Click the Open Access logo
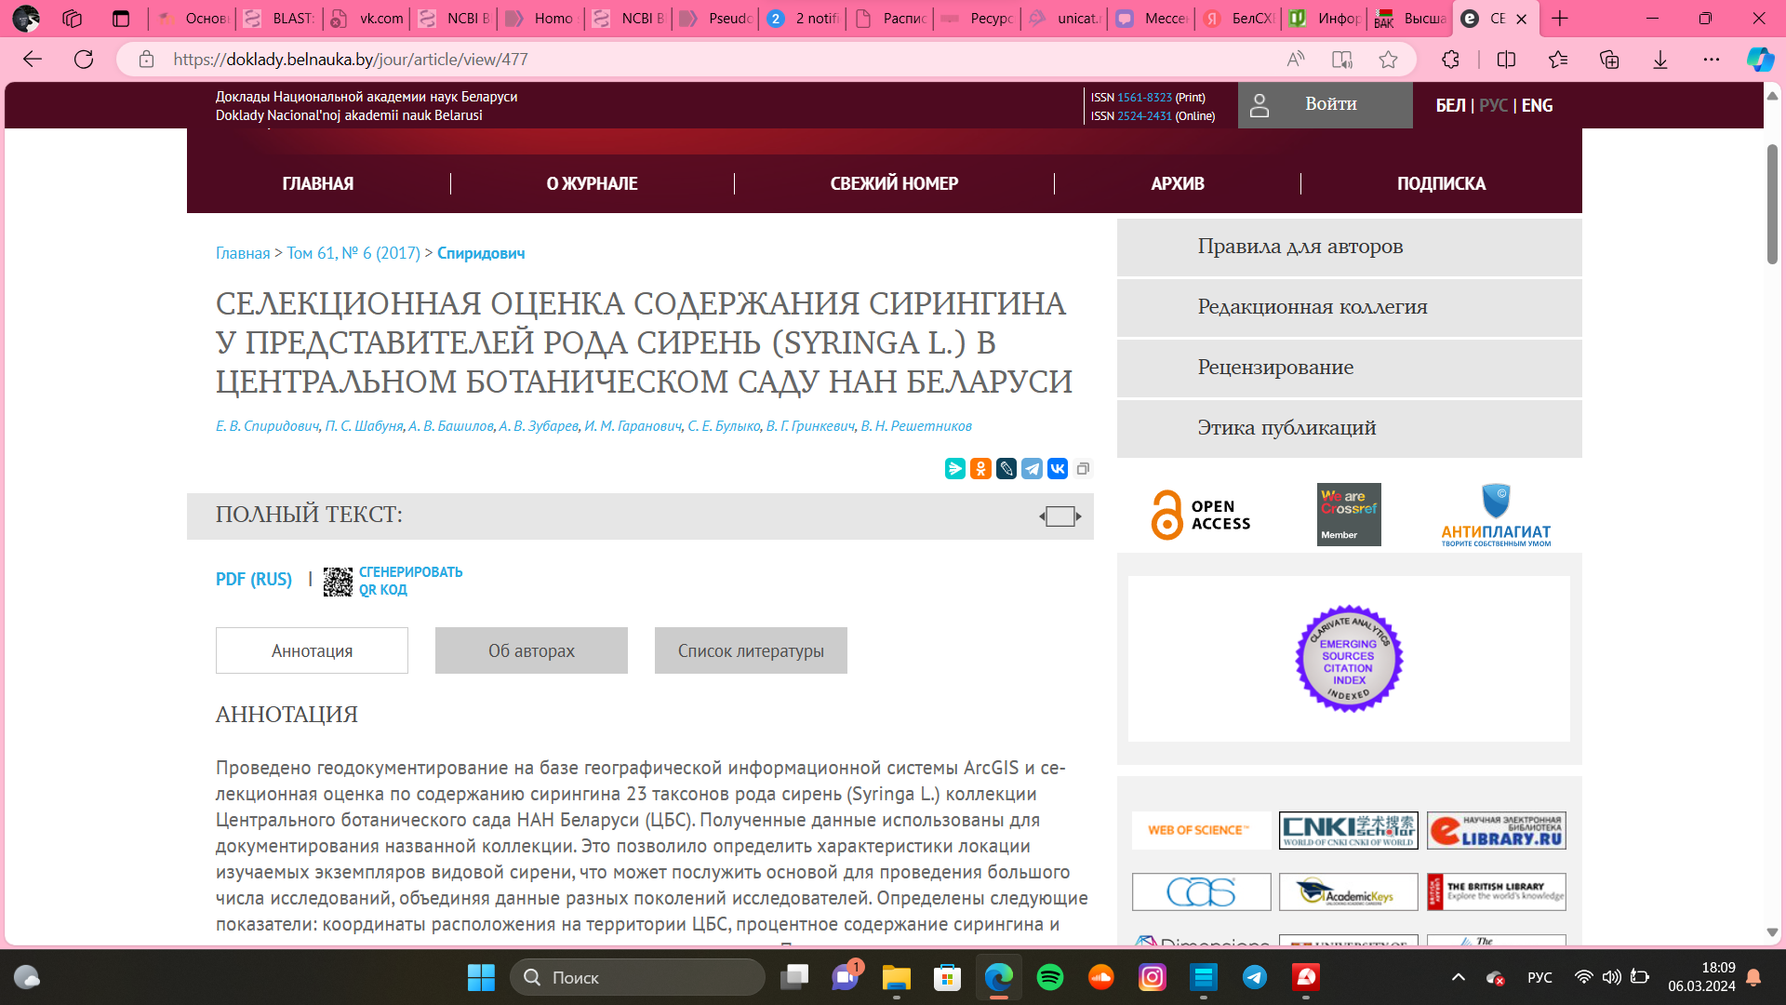This screenshot has height=1005, width=1786. 1201,515
